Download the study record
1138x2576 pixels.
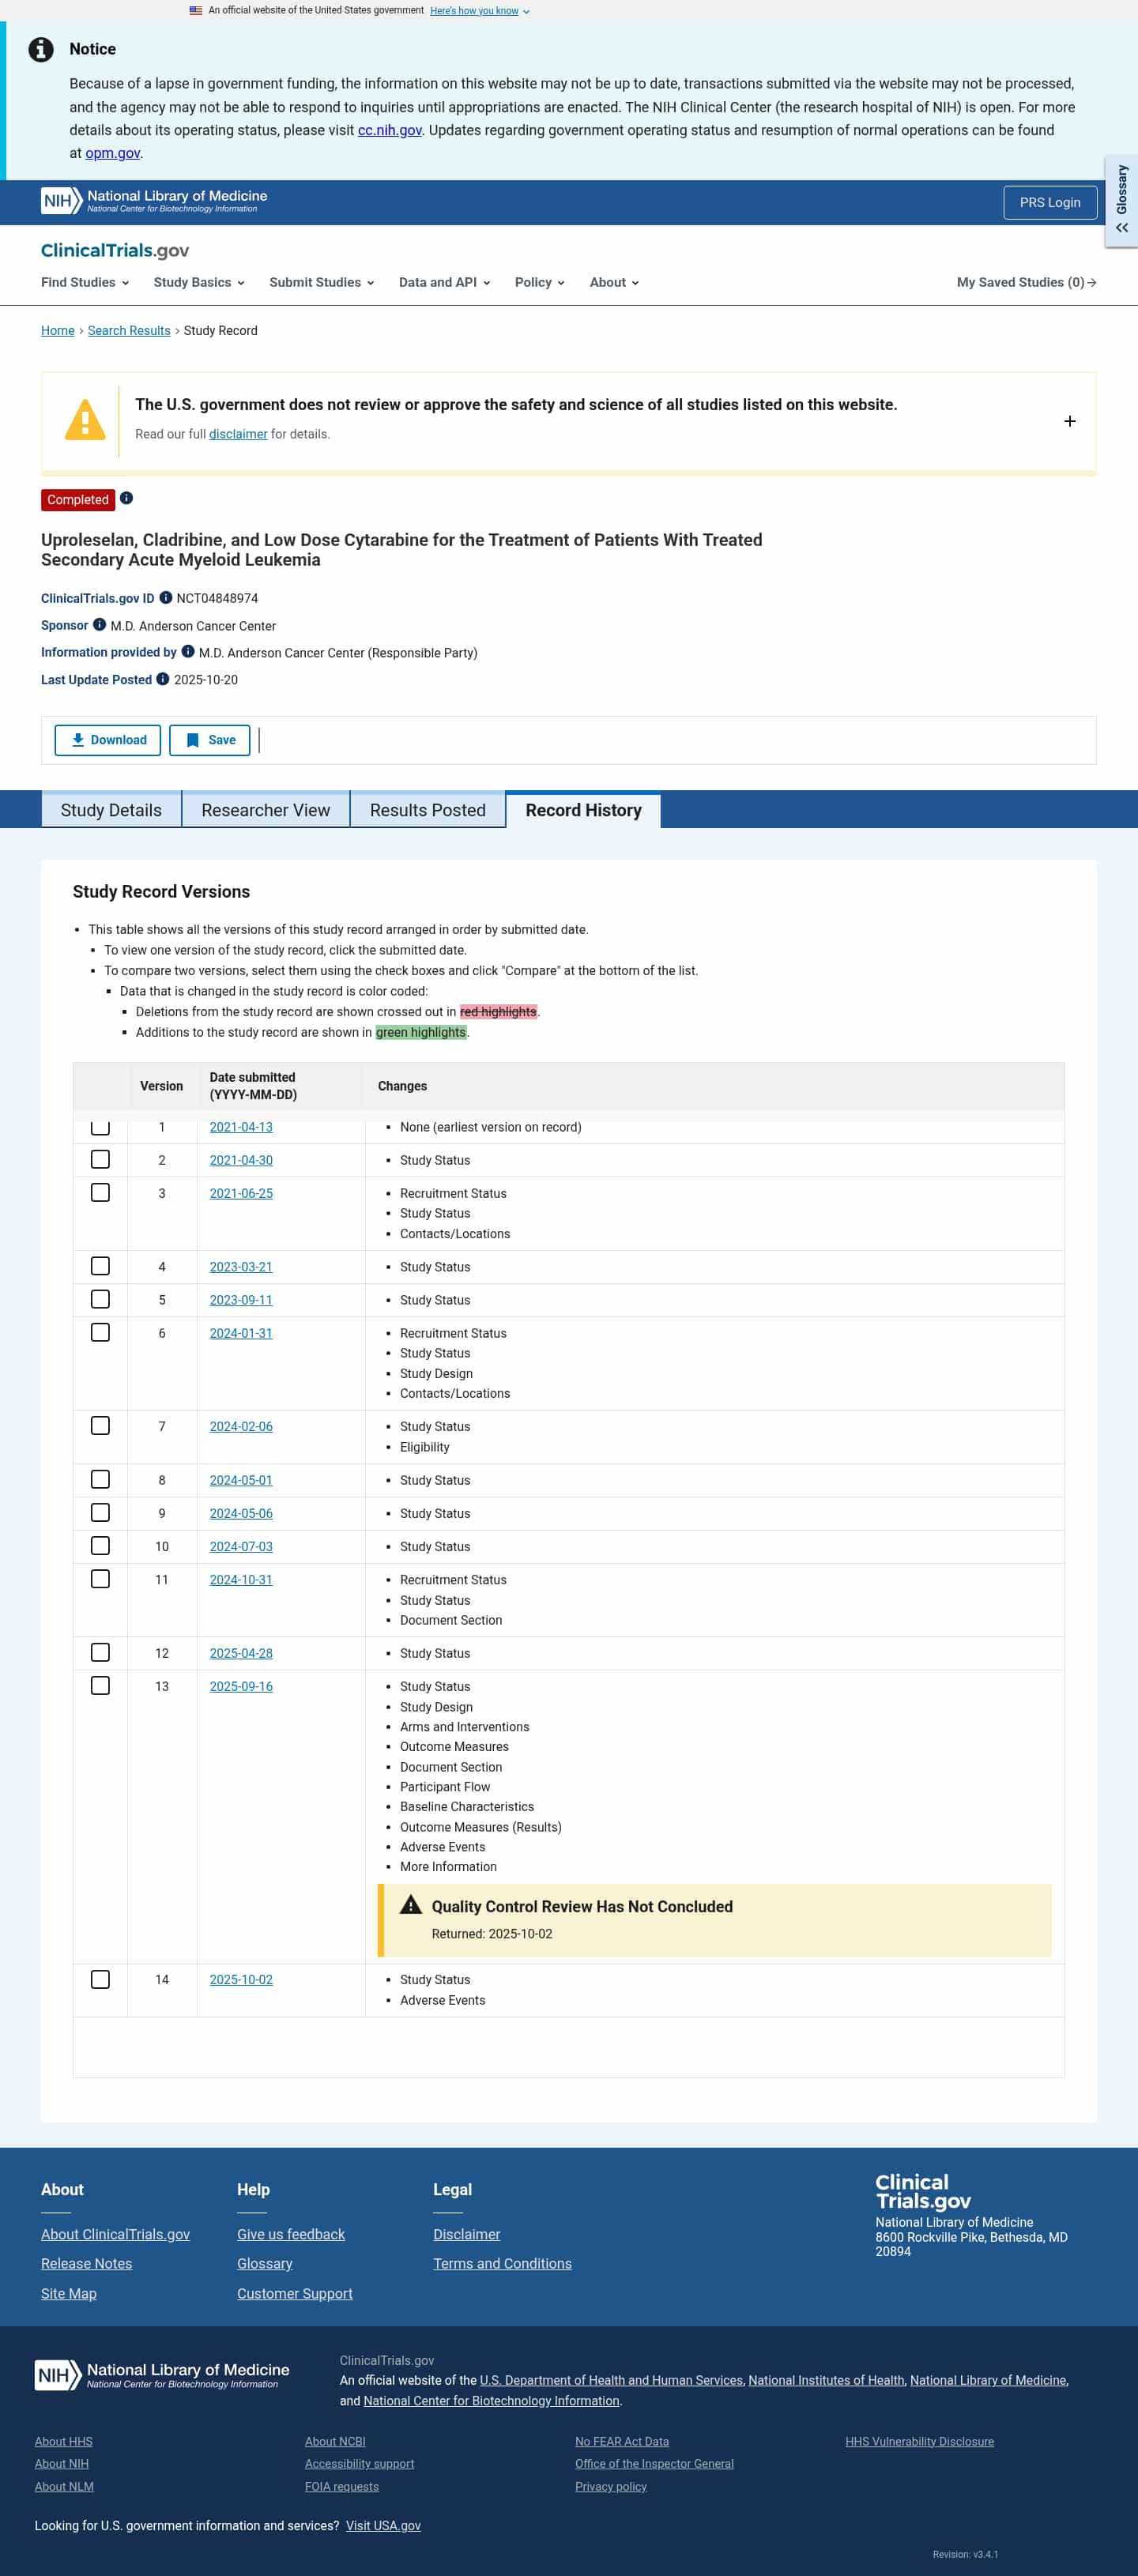(x=108, y=740)
